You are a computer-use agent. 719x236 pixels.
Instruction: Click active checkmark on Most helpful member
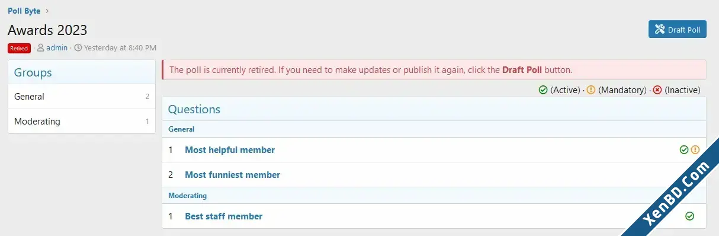[x=684, y=150]
